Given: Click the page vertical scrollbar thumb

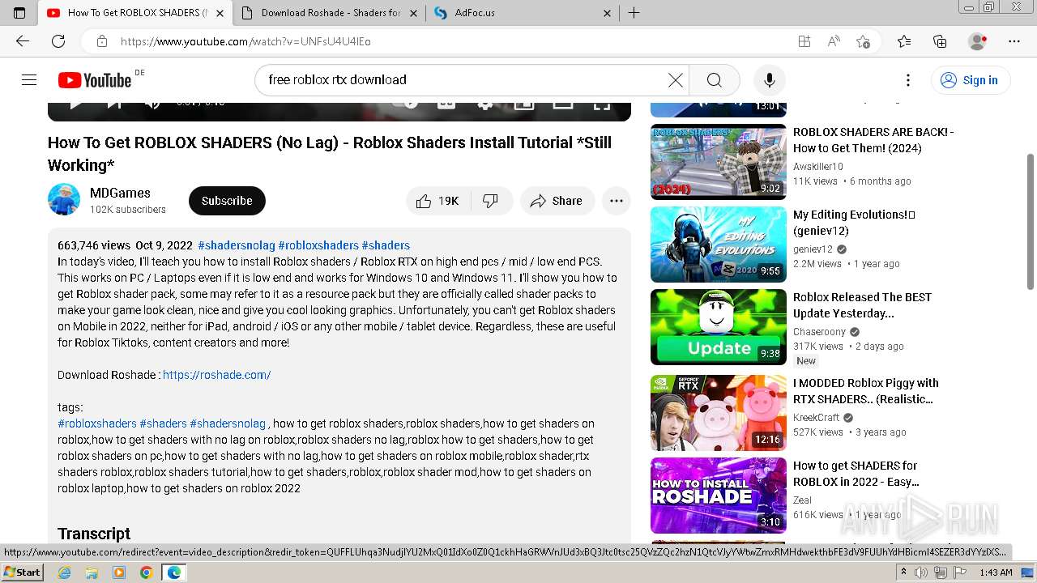Looking at the screenshot, I should tap(1031, 220).
